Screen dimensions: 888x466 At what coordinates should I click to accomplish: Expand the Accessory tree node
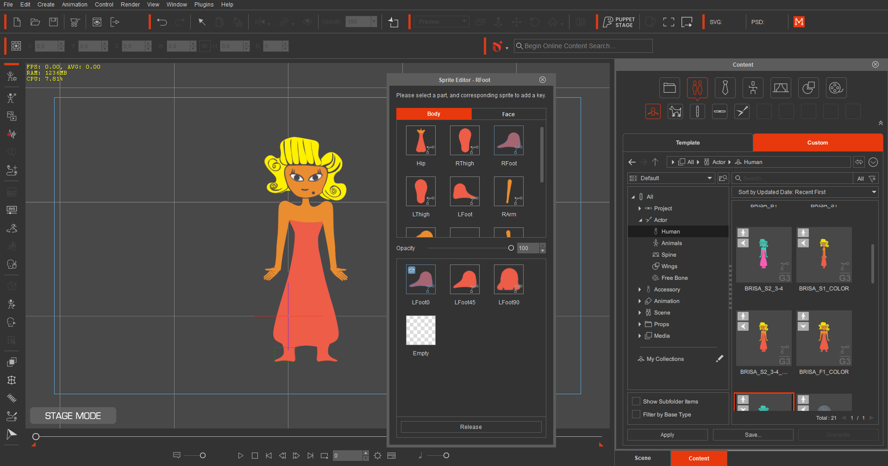[640, 290]
